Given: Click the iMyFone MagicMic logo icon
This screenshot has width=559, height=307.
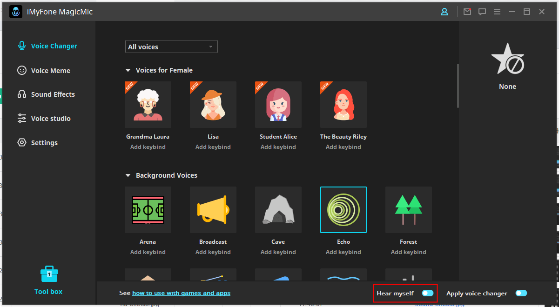Looking at the screenshot, I should point(16,12).
